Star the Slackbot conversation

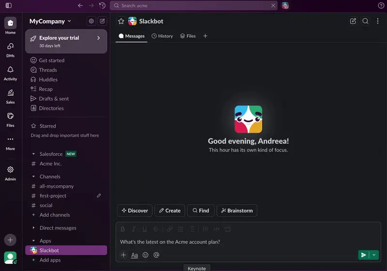(x=121, y=21)
